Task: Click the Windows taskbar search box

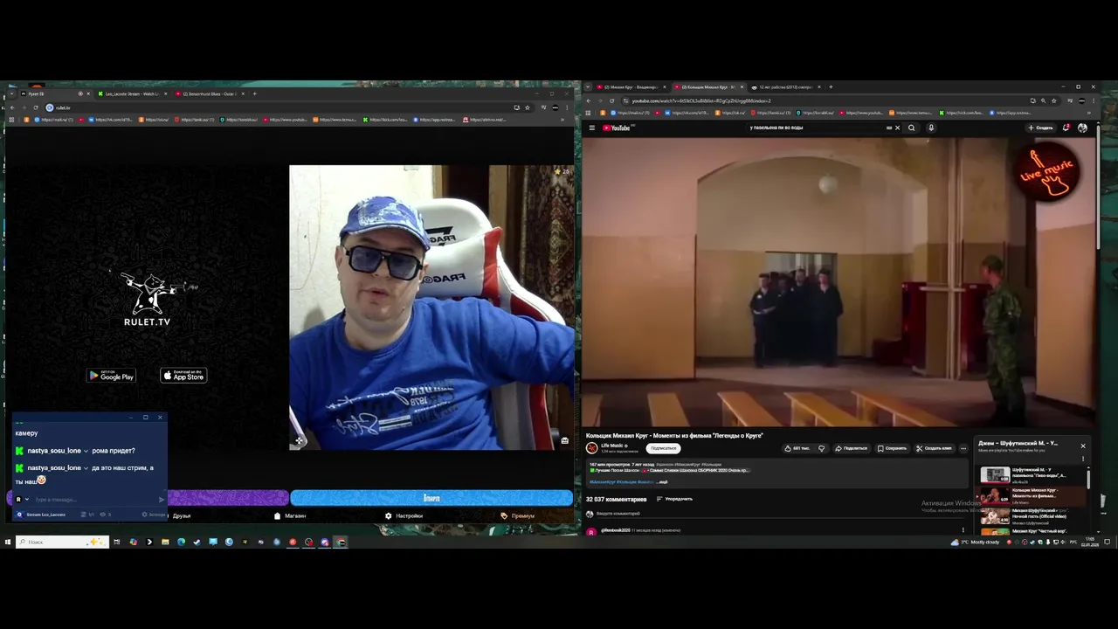Action: click(x=63, y=542)
